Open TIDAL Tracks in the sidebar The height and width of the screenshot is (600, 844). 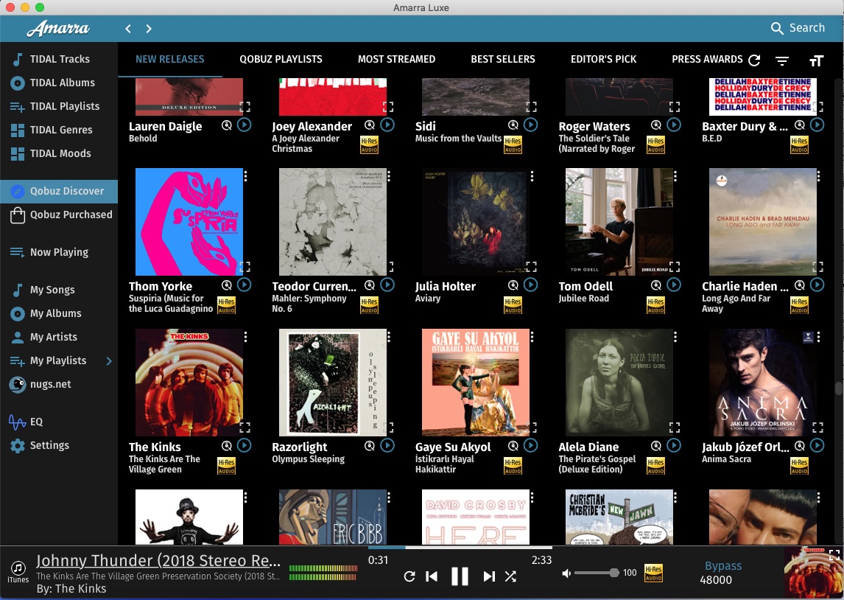coord(59,59)
